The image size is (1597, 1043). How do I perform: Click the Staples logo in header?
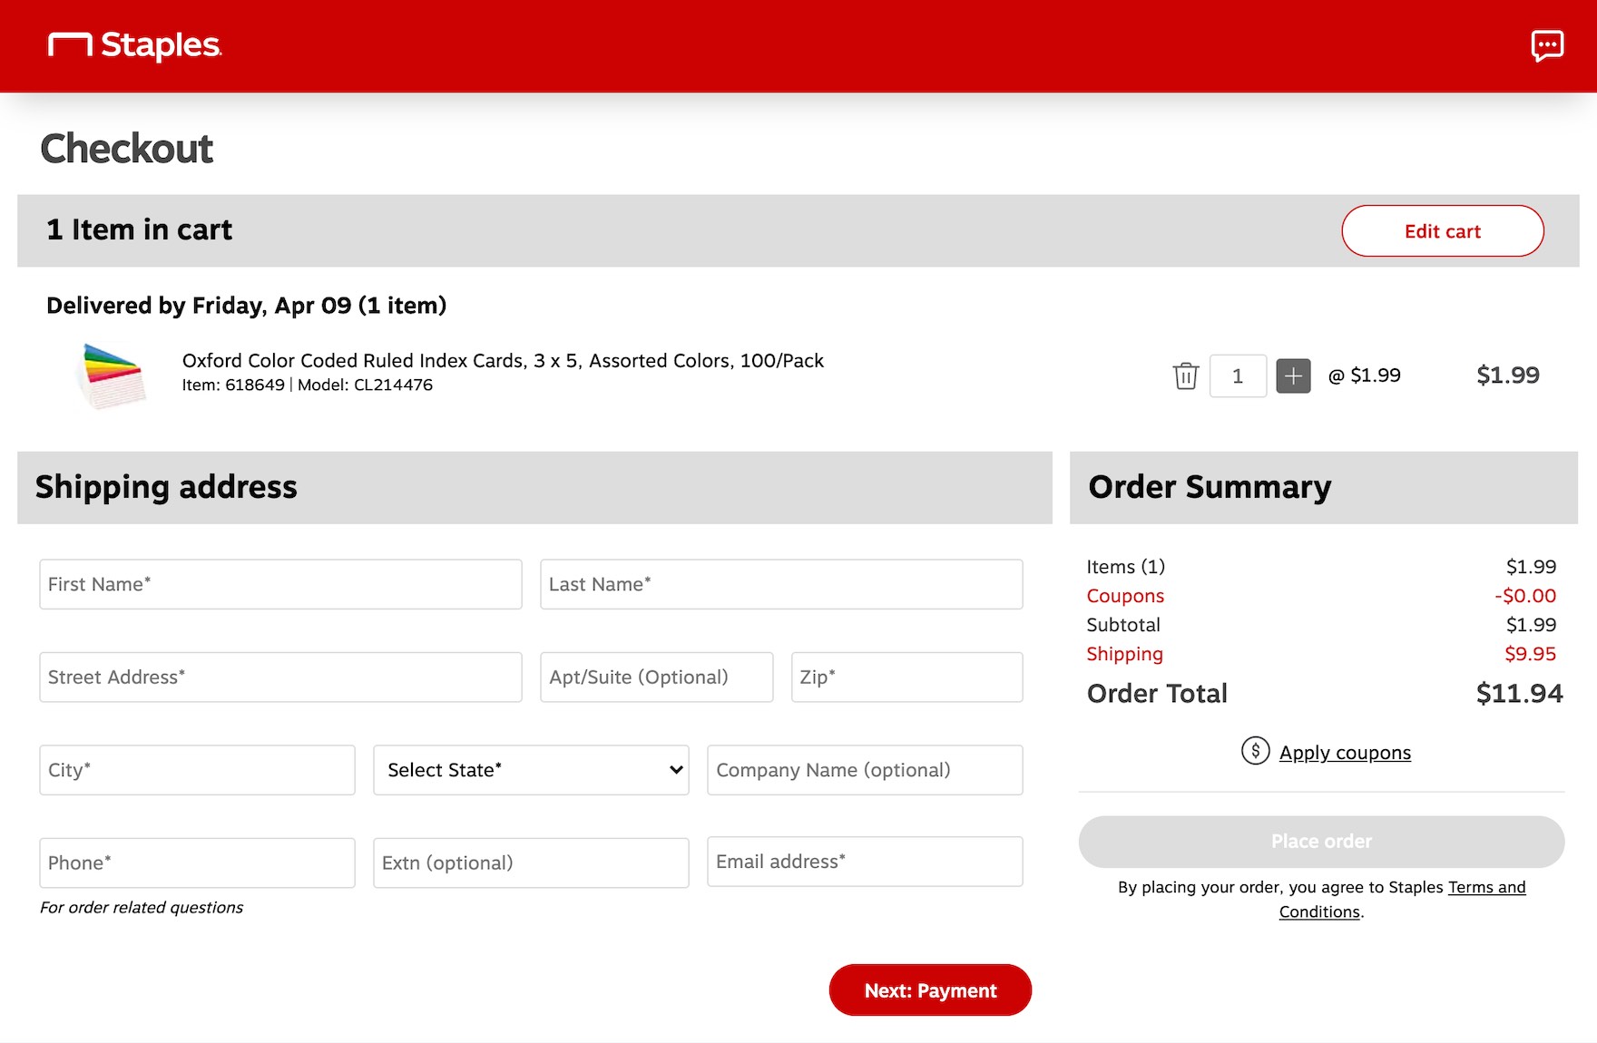tap(134, 45)
